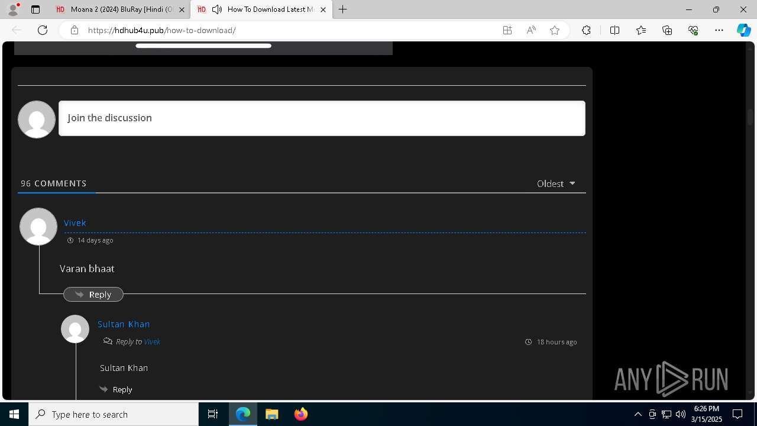Screen dimensions: 757x426
Task: Open Browser essentials heart icon
Action: (693, 30)
